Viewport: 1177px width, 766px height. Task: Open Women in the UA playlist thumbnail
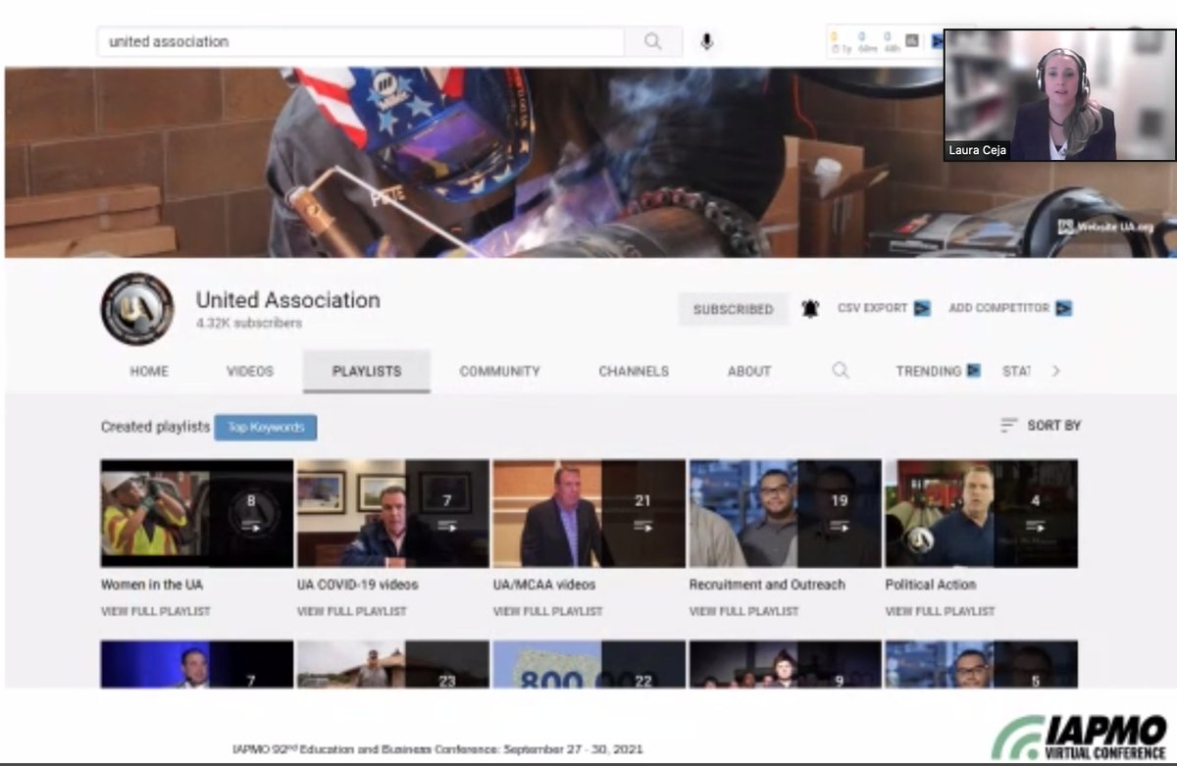pyautogui.click(x=197, y=513)
